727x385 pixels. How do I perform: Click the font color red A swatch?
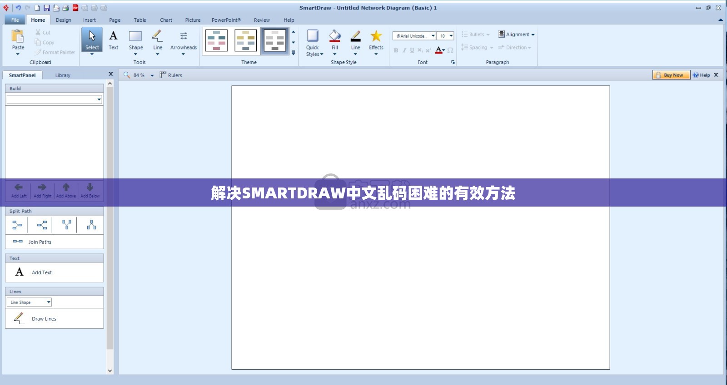coord(438,50)
